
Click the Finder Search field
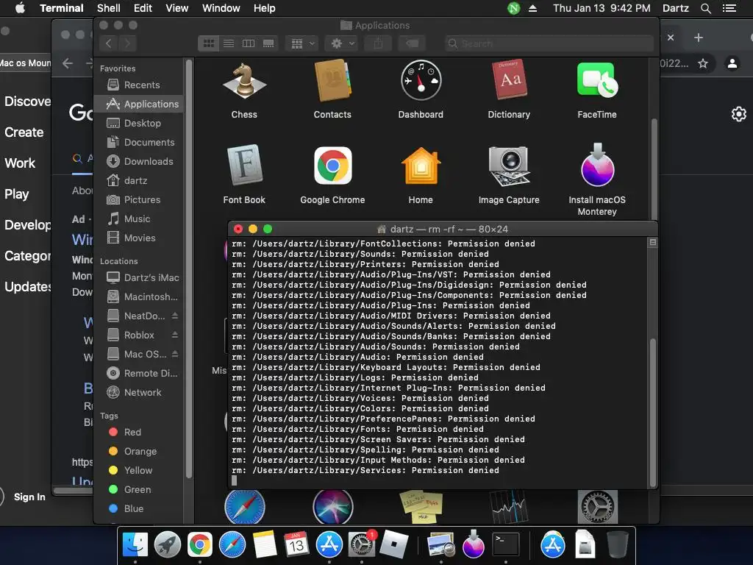click(x=549, y=43)
